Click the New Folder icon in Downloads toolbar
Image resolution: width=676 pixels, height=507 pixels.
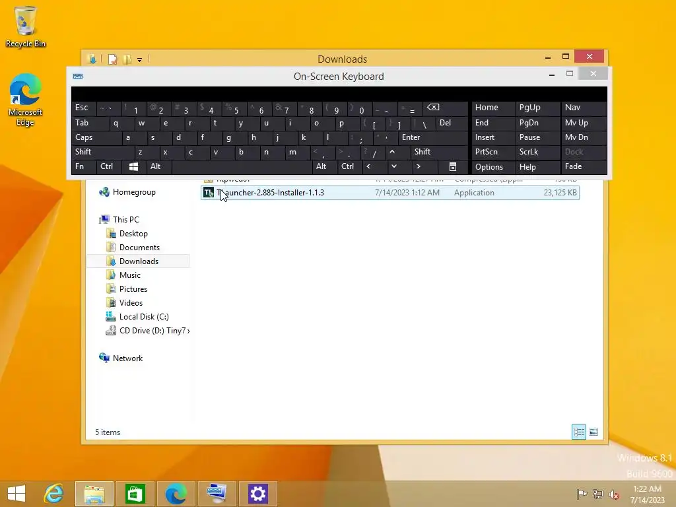(x=127, y=59)
